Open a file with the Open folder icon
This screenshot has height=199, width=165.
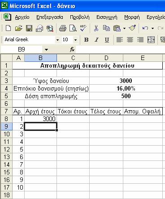(x=18, y=28)
